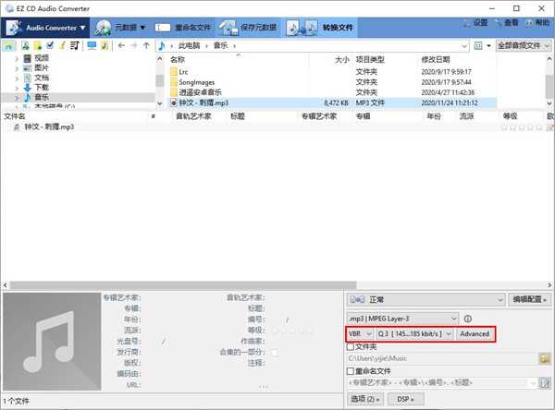Open the VBR mode dropdown
The image size is (555, 410).
359,333
